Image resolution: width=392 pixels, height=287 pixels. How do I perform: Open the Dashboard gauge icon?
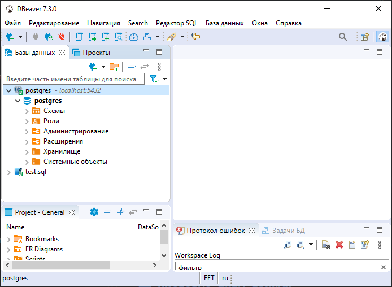[134, 37]
